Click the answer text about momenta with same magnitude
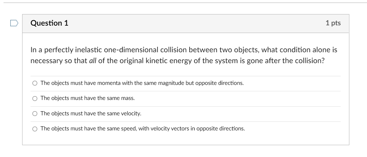This screenshot has width=367, height=157. (x=142, y=83)
